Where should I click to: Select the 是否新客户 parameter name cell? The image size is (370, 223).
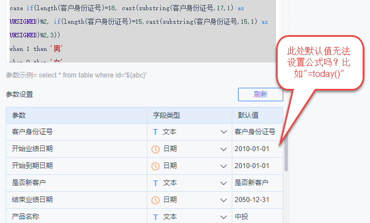(76, 183)
